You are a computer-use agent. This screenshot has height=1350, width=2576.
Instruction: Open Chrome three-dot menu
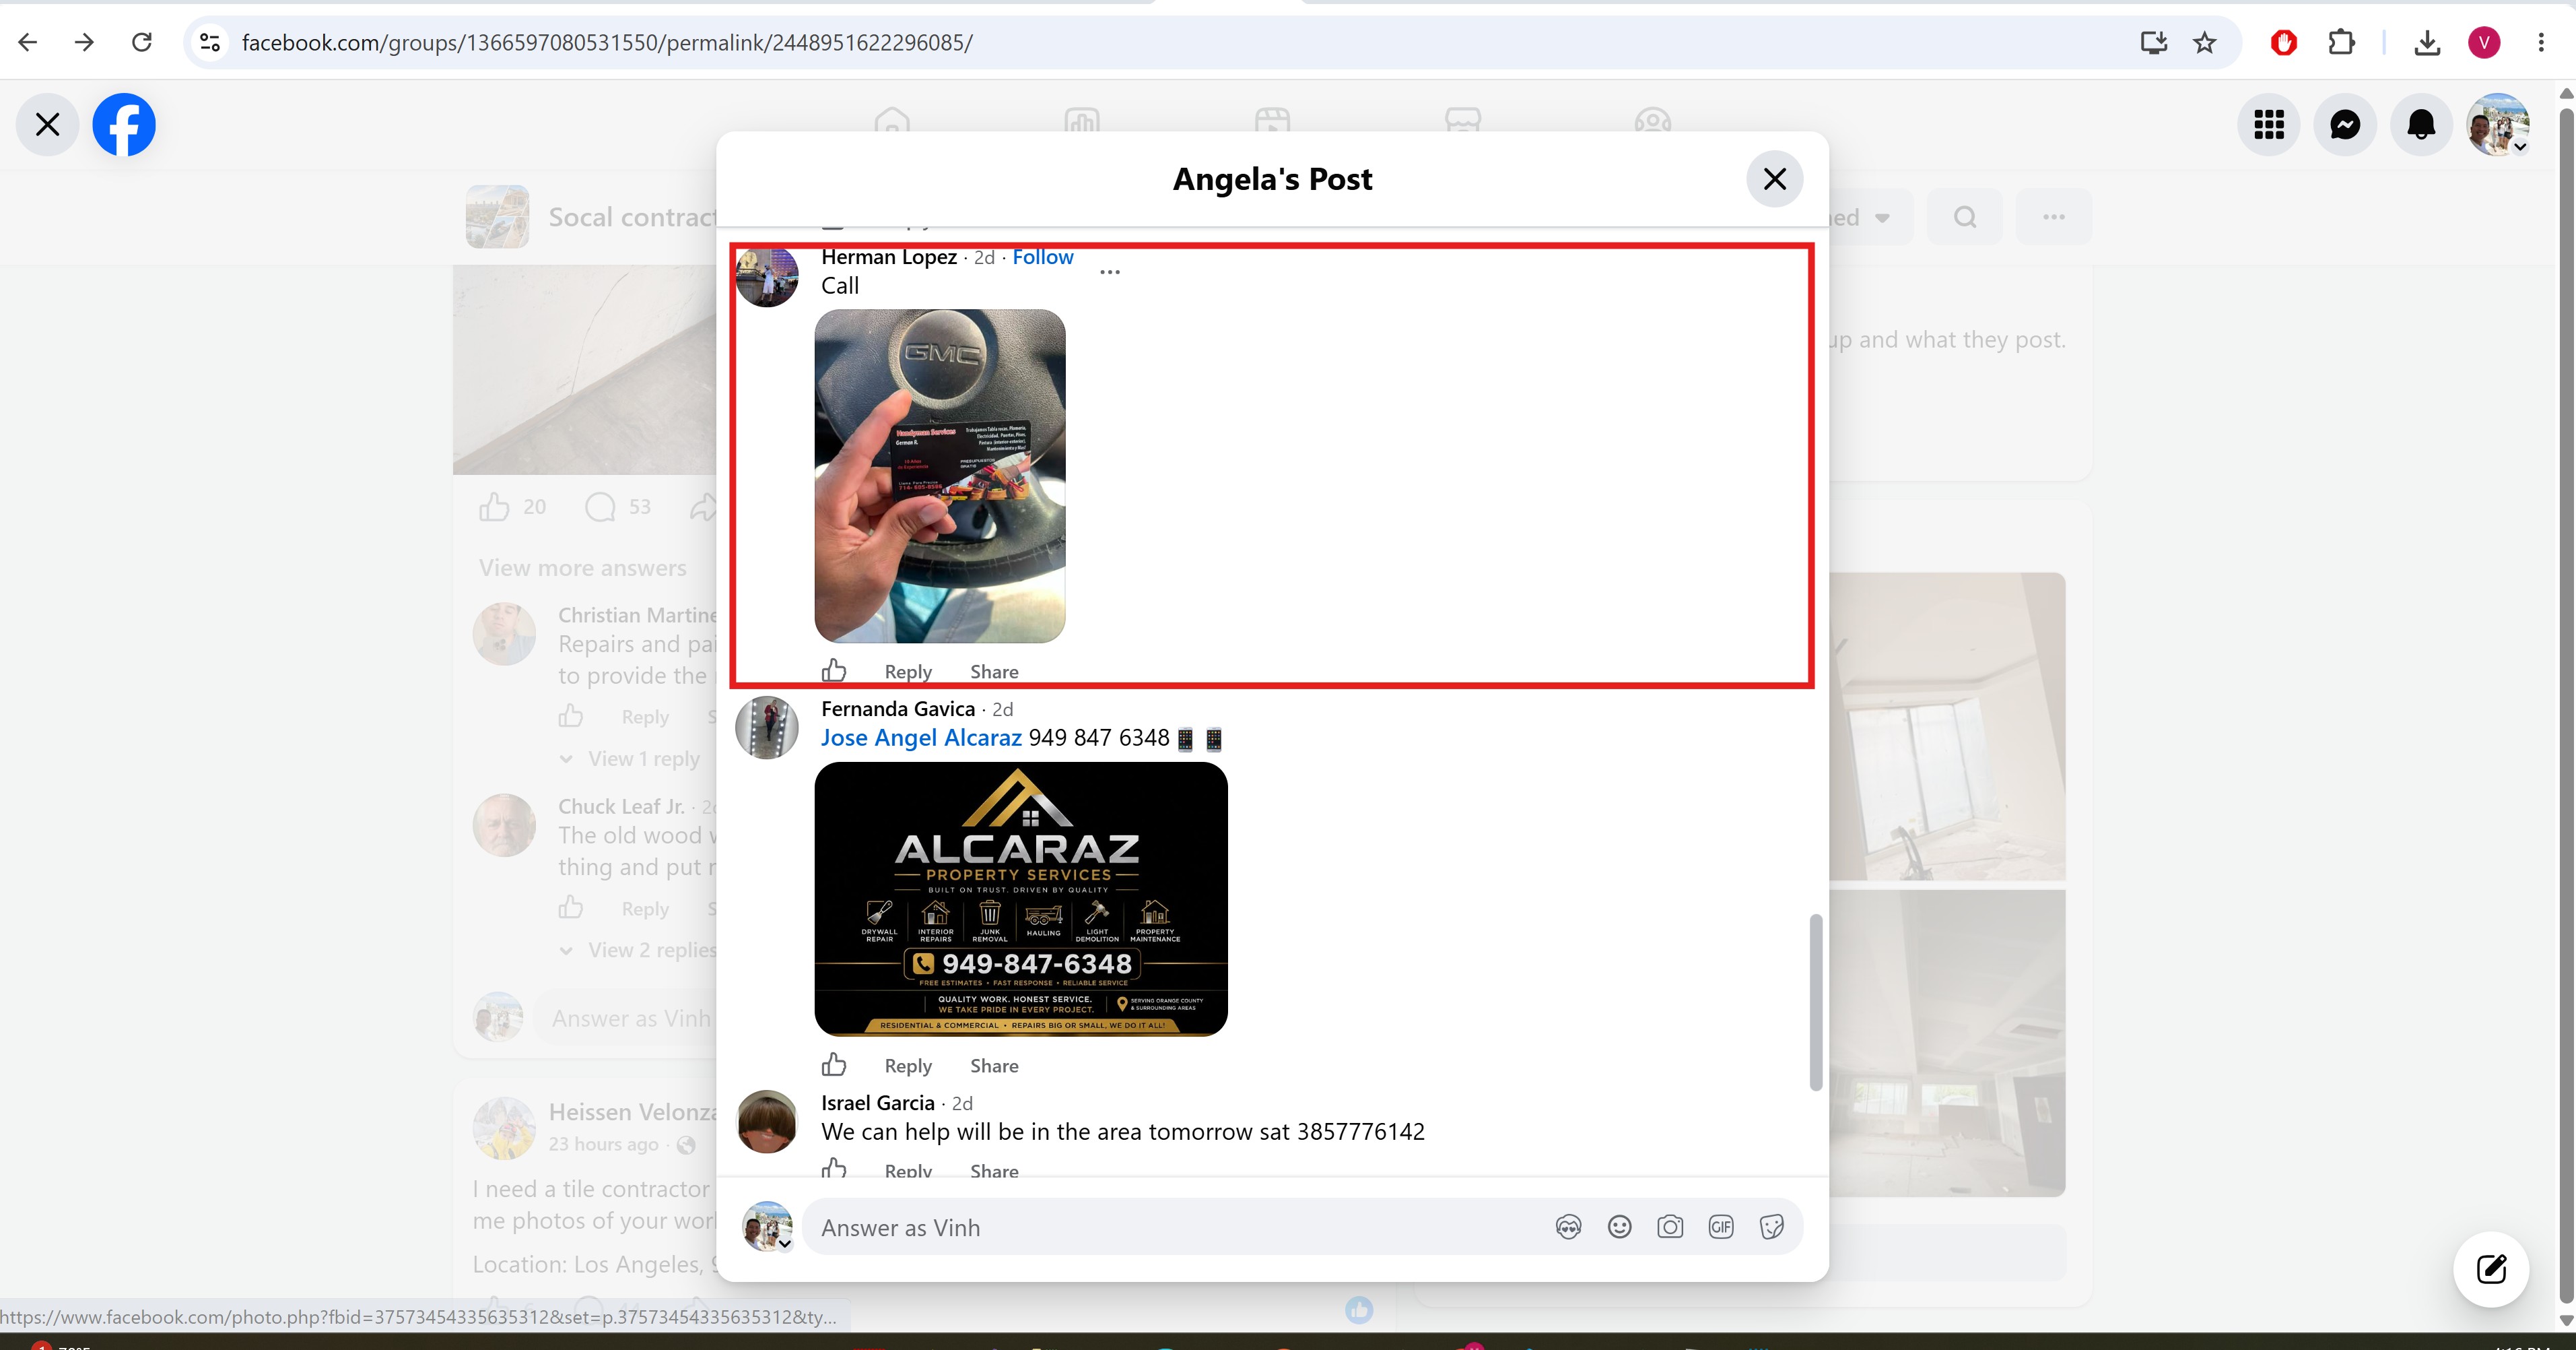coord(2541,42)
